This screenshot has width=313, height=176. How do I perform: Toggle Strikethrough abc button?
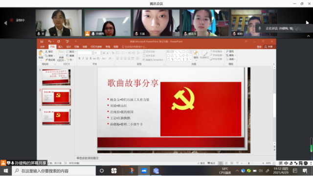pos(94,59)
